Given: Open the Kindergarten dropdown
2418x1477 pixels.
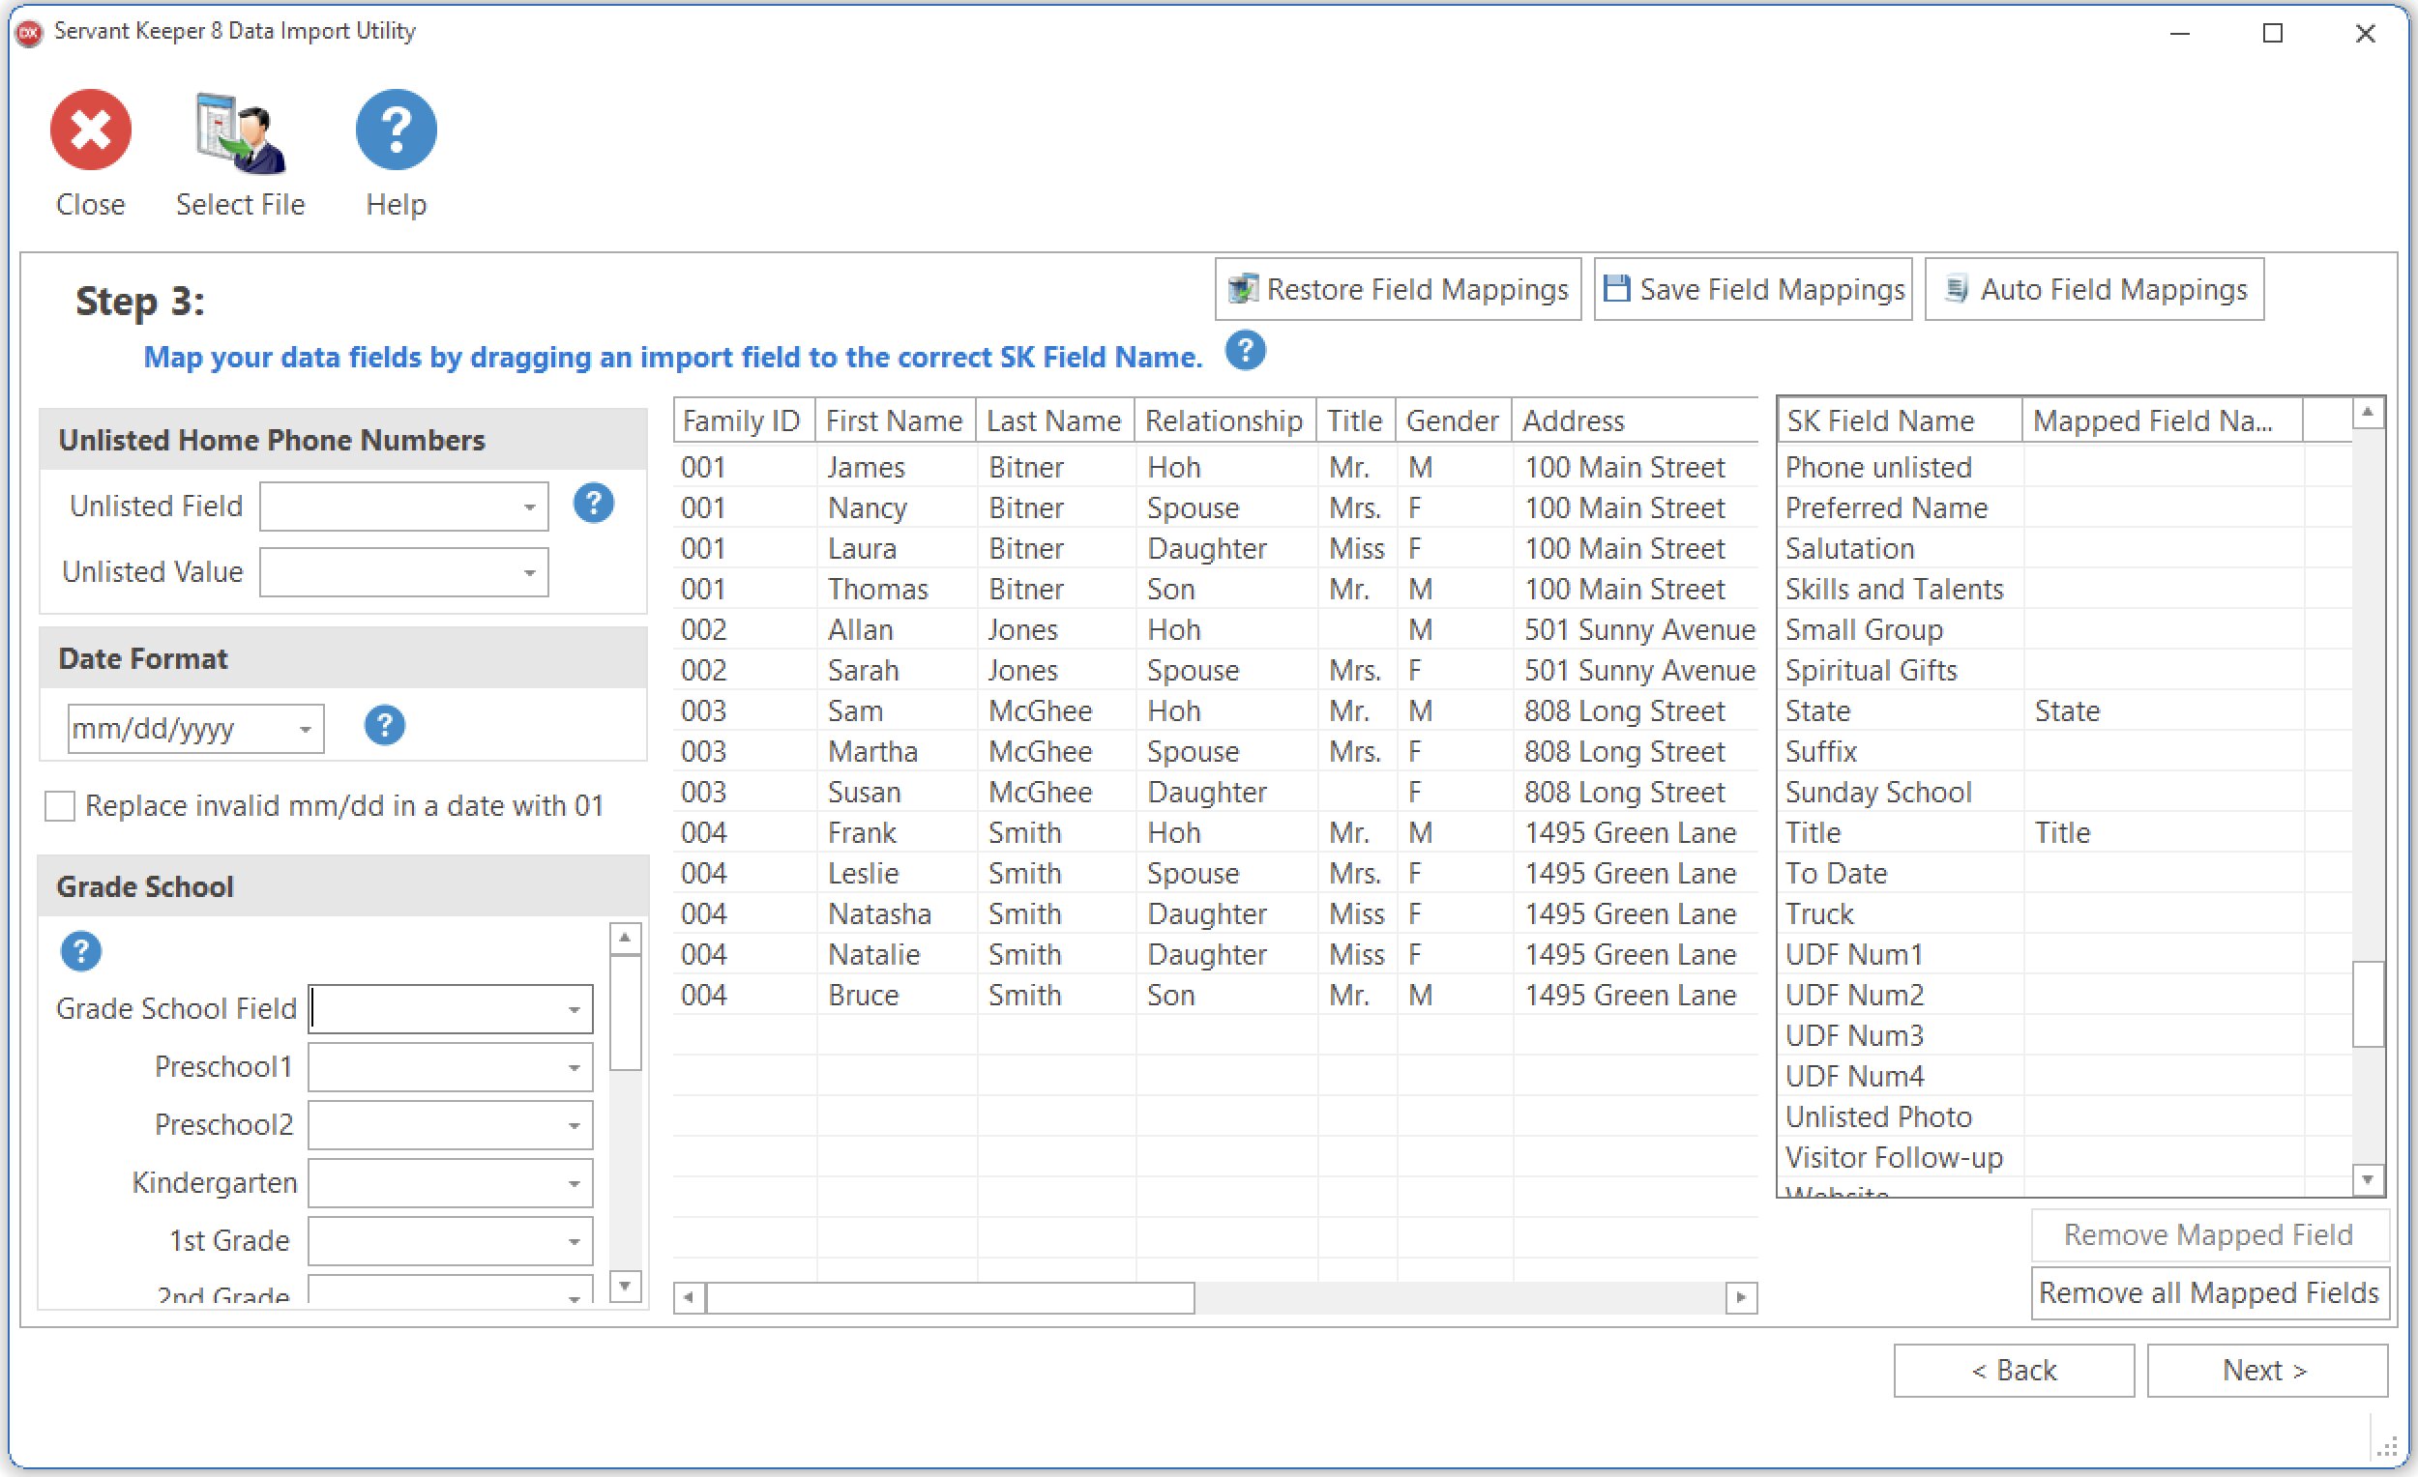Looking at the screenshot, I should click(574, 1184).
